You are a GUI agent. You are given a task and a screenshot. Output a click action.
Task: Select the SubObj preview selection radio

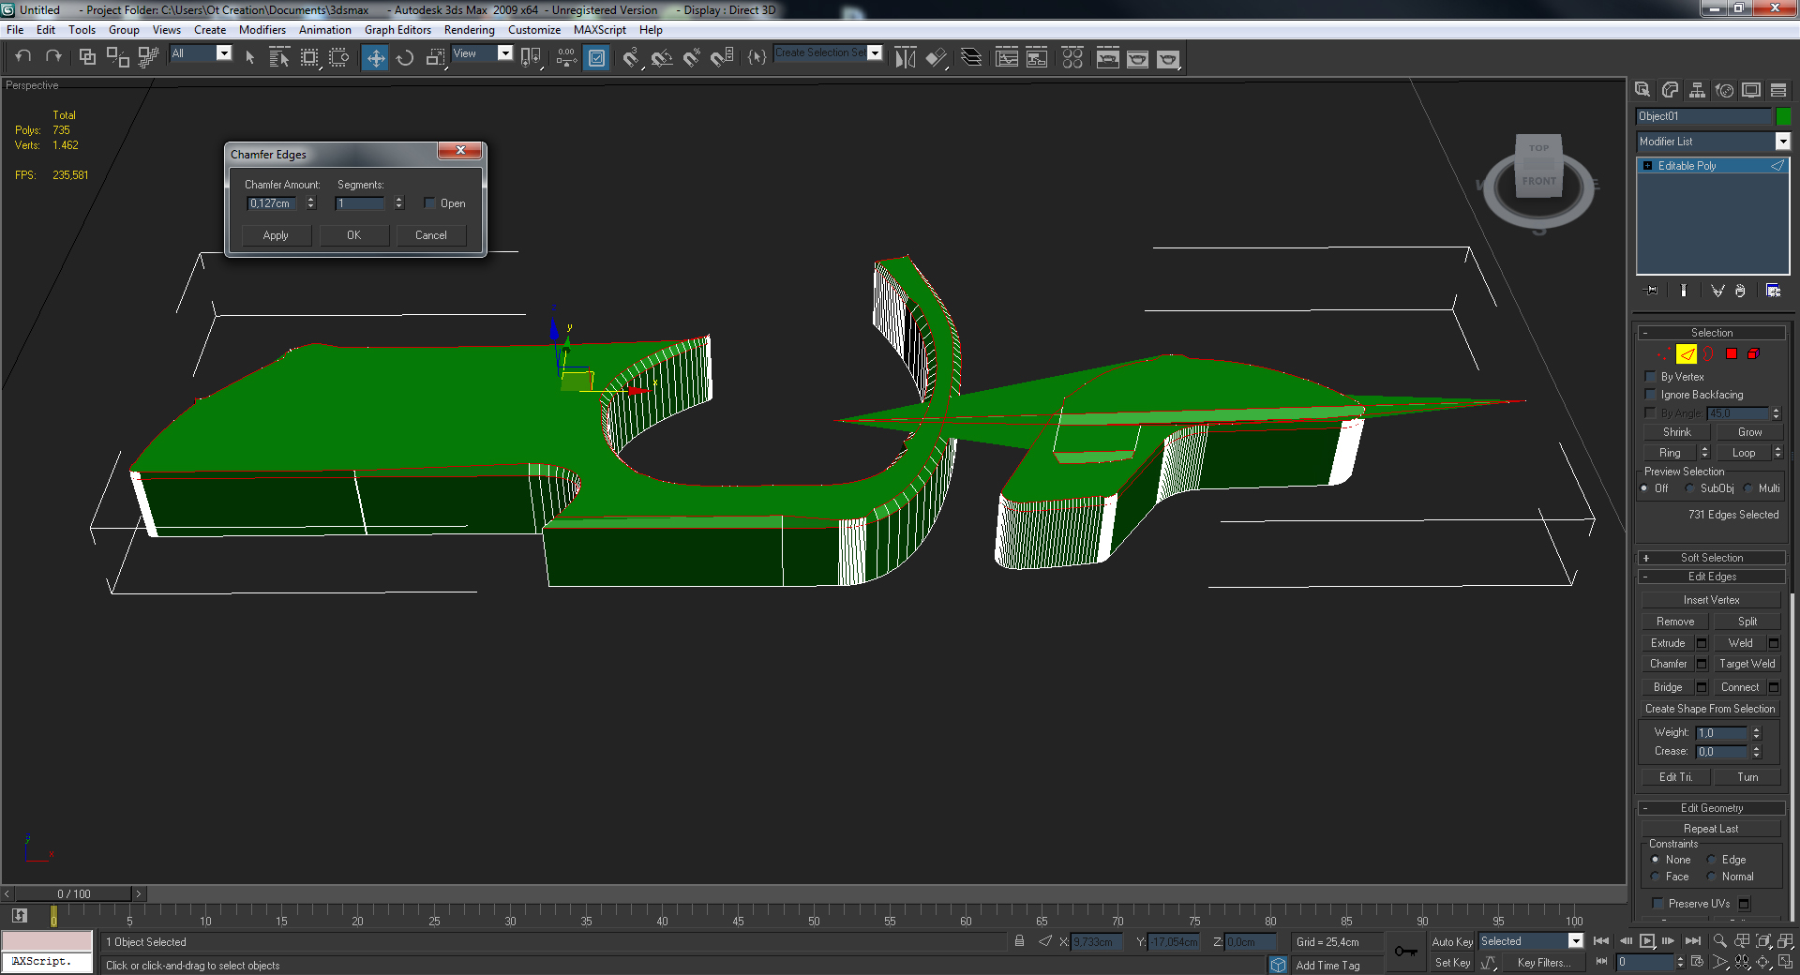(x=1690, y=488)
